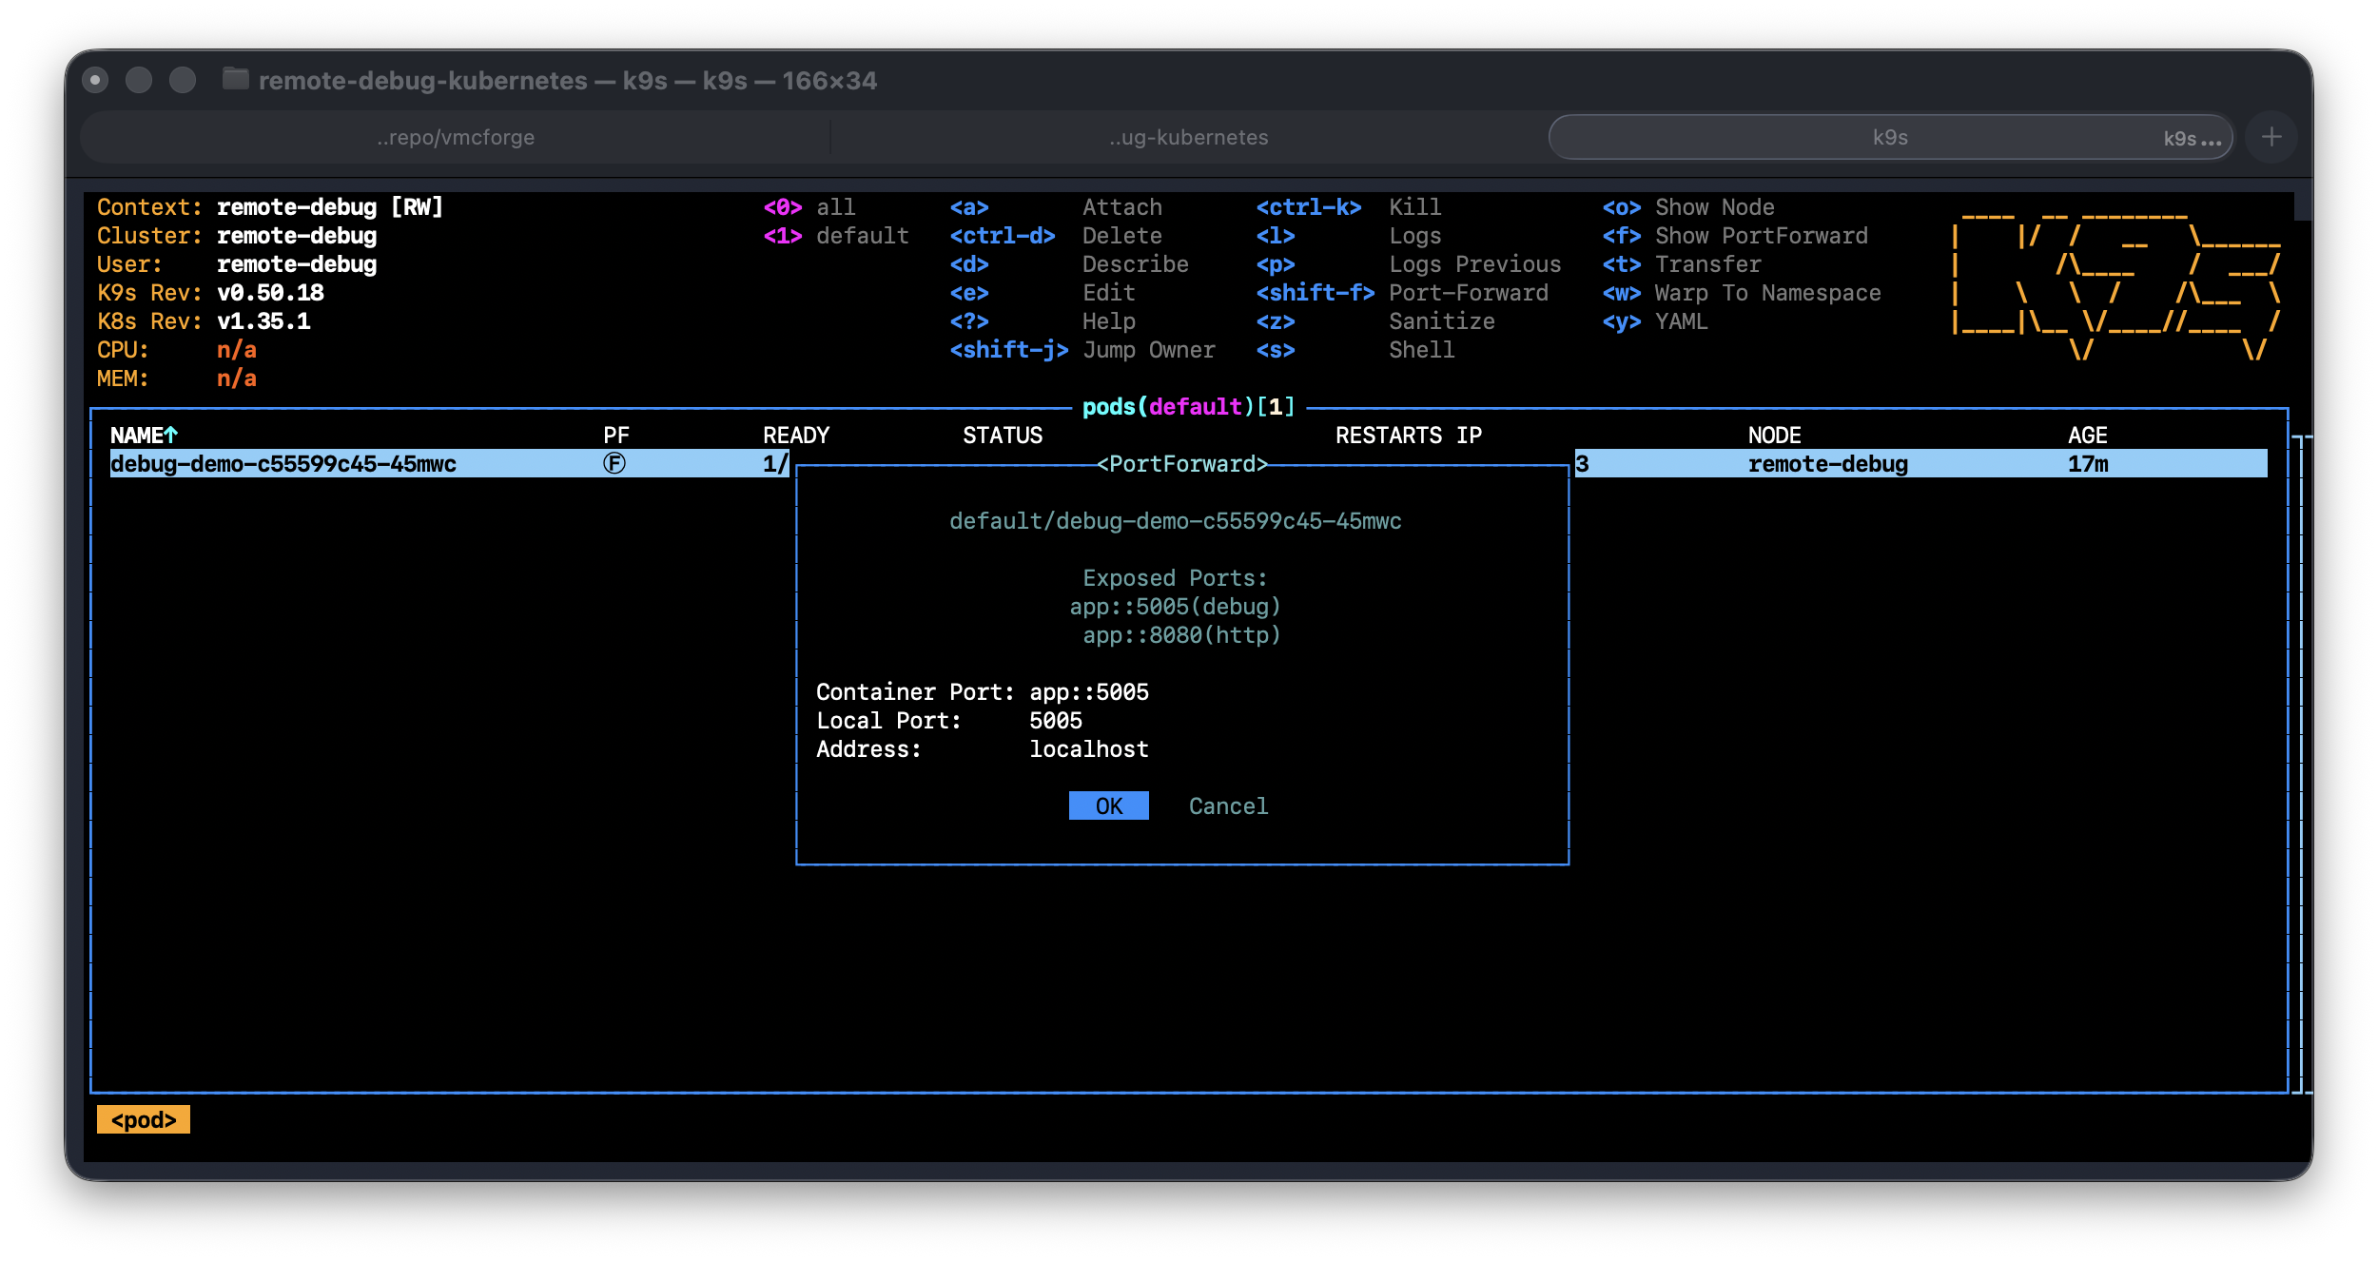Click the <p> Logs Previous hint
The width and height of the screenshot is (2378, 1261).
(x=1409, y=263)
